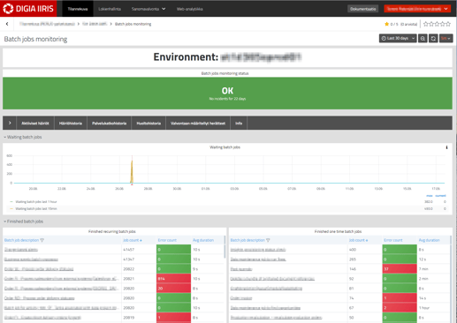This screenshot has height=323, width=457.
Task: Toggle 'Waiting batch jobs last 15min' legend series
Action: pos(36,209)
